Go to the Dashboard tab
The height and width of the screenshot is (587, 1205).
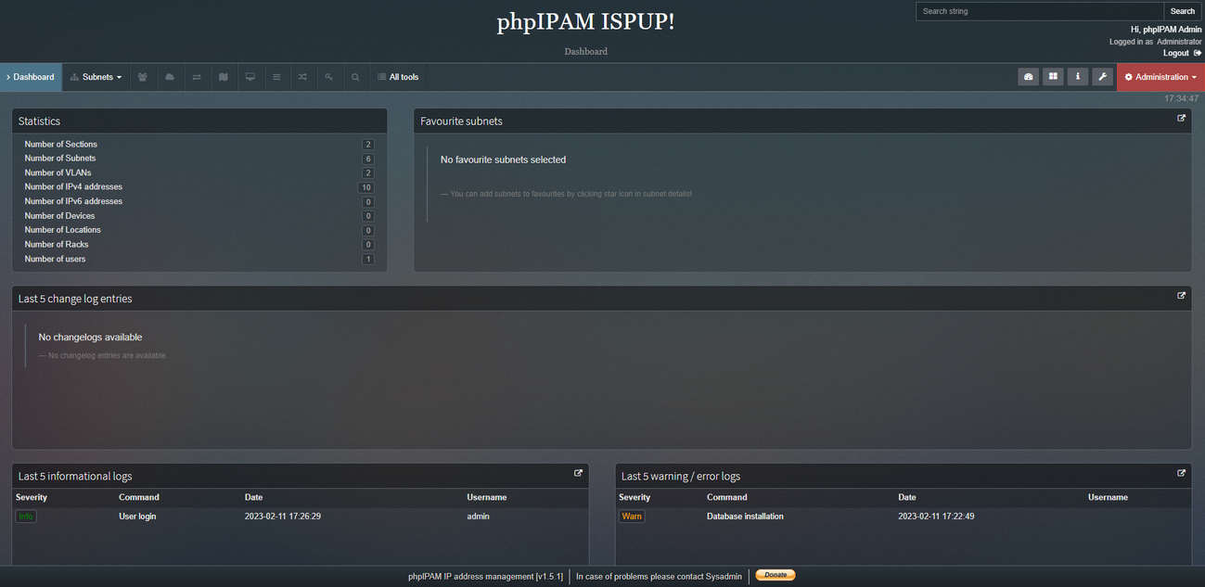pos(31,77)
